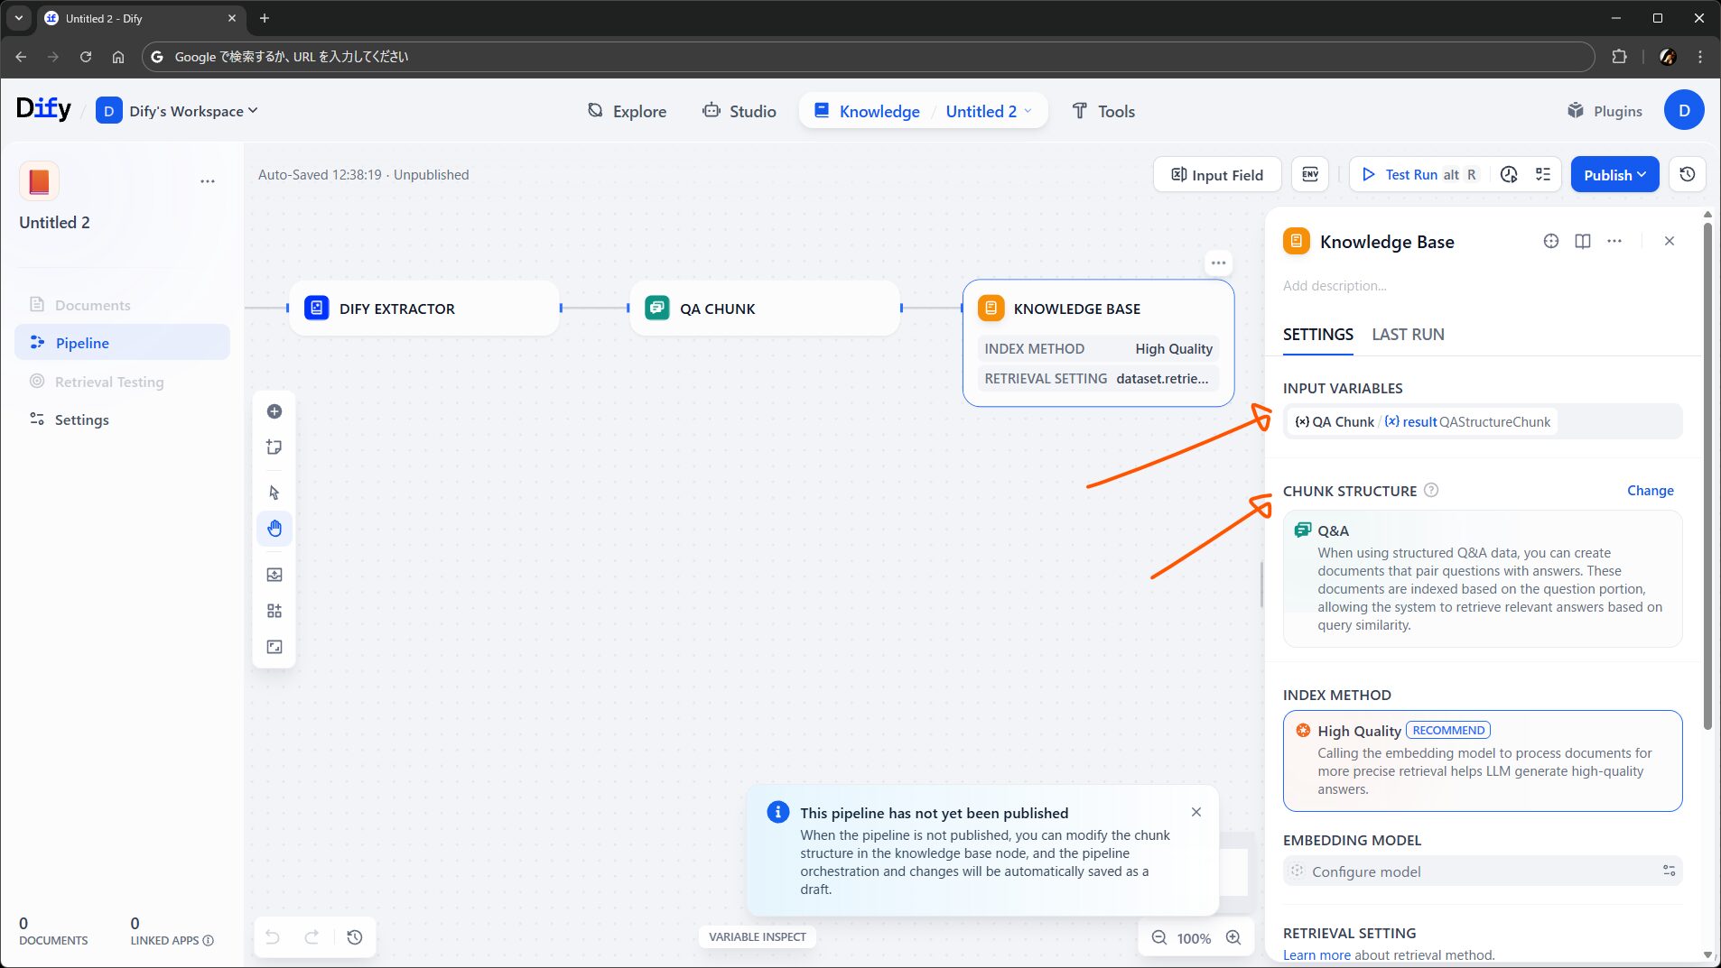The image size is (1721, 968).
Task: Open Dify's Workspace dropdown
Action: [186, 111]
